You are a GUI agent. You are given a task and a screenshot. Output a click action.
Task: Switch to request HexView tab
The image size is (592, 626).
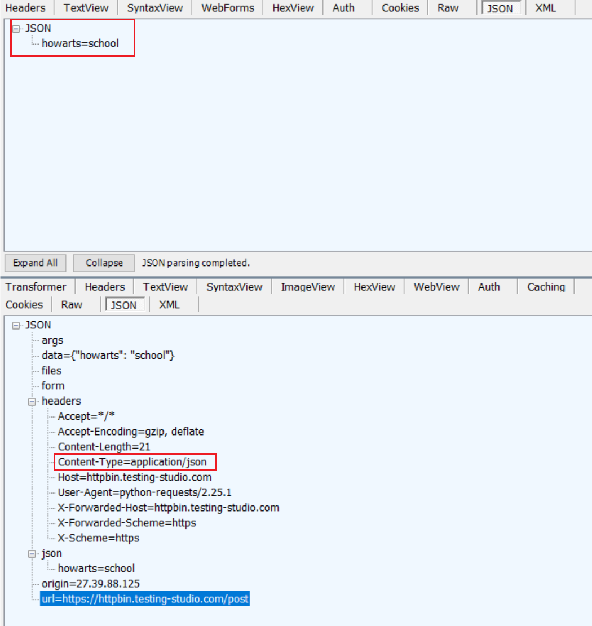pos(293,8)
